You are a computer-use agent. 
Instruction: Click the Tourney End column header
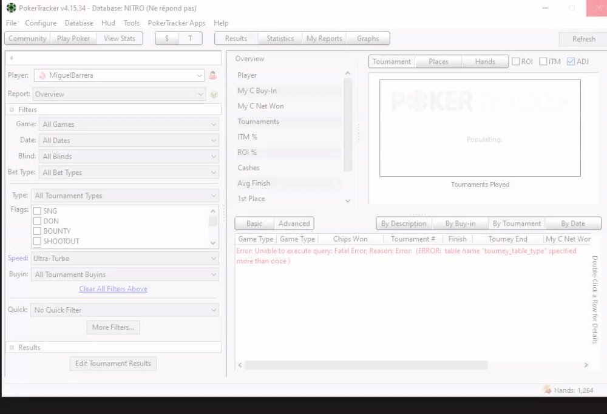(507, 239)
